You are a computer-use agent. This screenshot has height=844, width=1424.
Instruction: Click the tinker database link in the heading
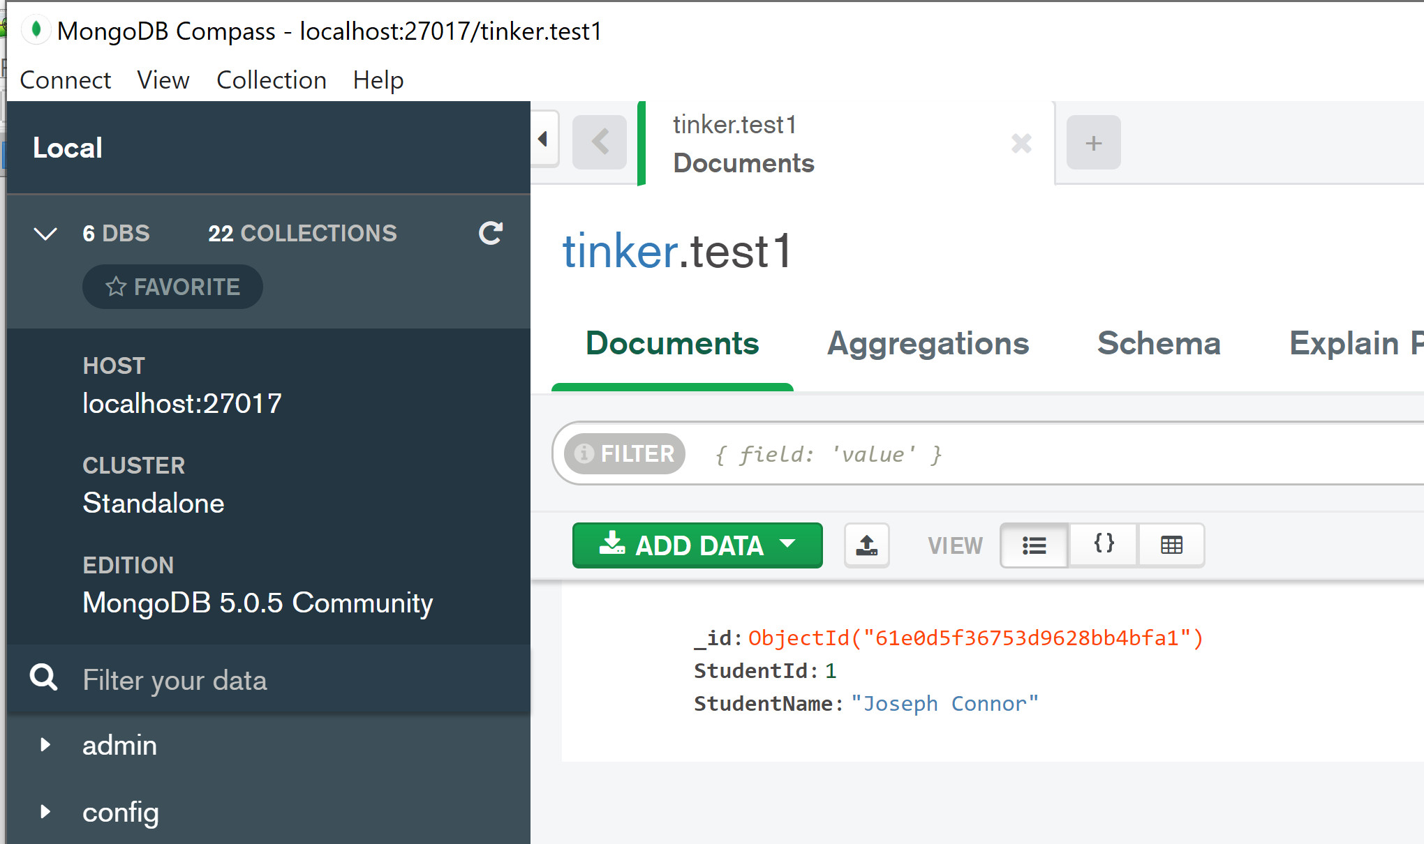coord(620,252)
